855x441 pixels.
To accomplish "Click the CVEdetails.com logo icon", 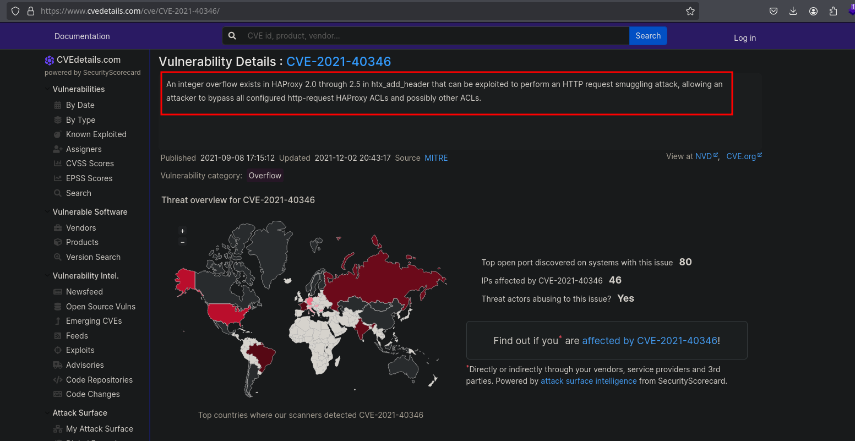I will [x=50, y=60].
